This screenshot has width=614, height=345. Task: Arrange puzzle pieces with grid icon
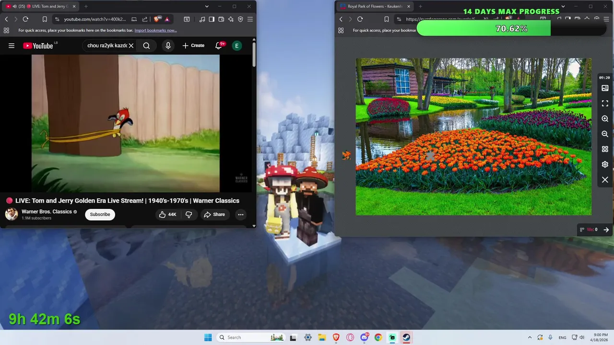click(605, 149)
